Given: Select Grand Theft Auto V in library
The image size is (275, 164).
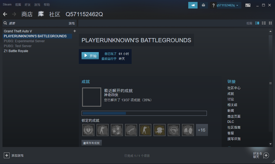Looking at the screenshot, I should click(x=18, y=31).
